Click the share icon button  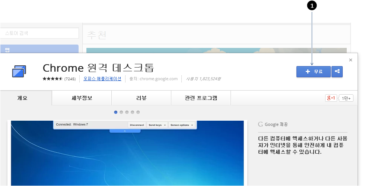[337, 71]
